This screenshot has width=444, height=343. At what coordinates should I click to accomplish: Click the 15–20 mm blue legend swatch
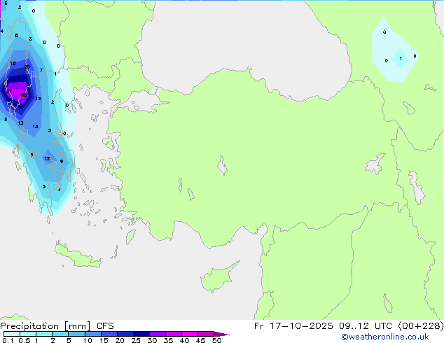(109, 334)
